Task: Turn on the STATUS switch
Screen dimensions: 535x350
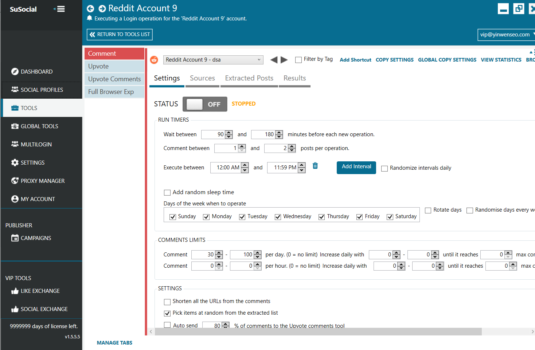Action: coord(205,104)
